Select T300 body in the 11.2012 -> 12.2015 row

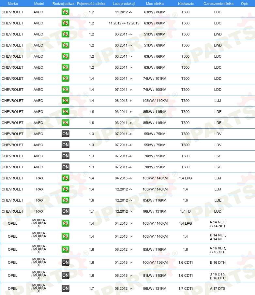[185, 23]
